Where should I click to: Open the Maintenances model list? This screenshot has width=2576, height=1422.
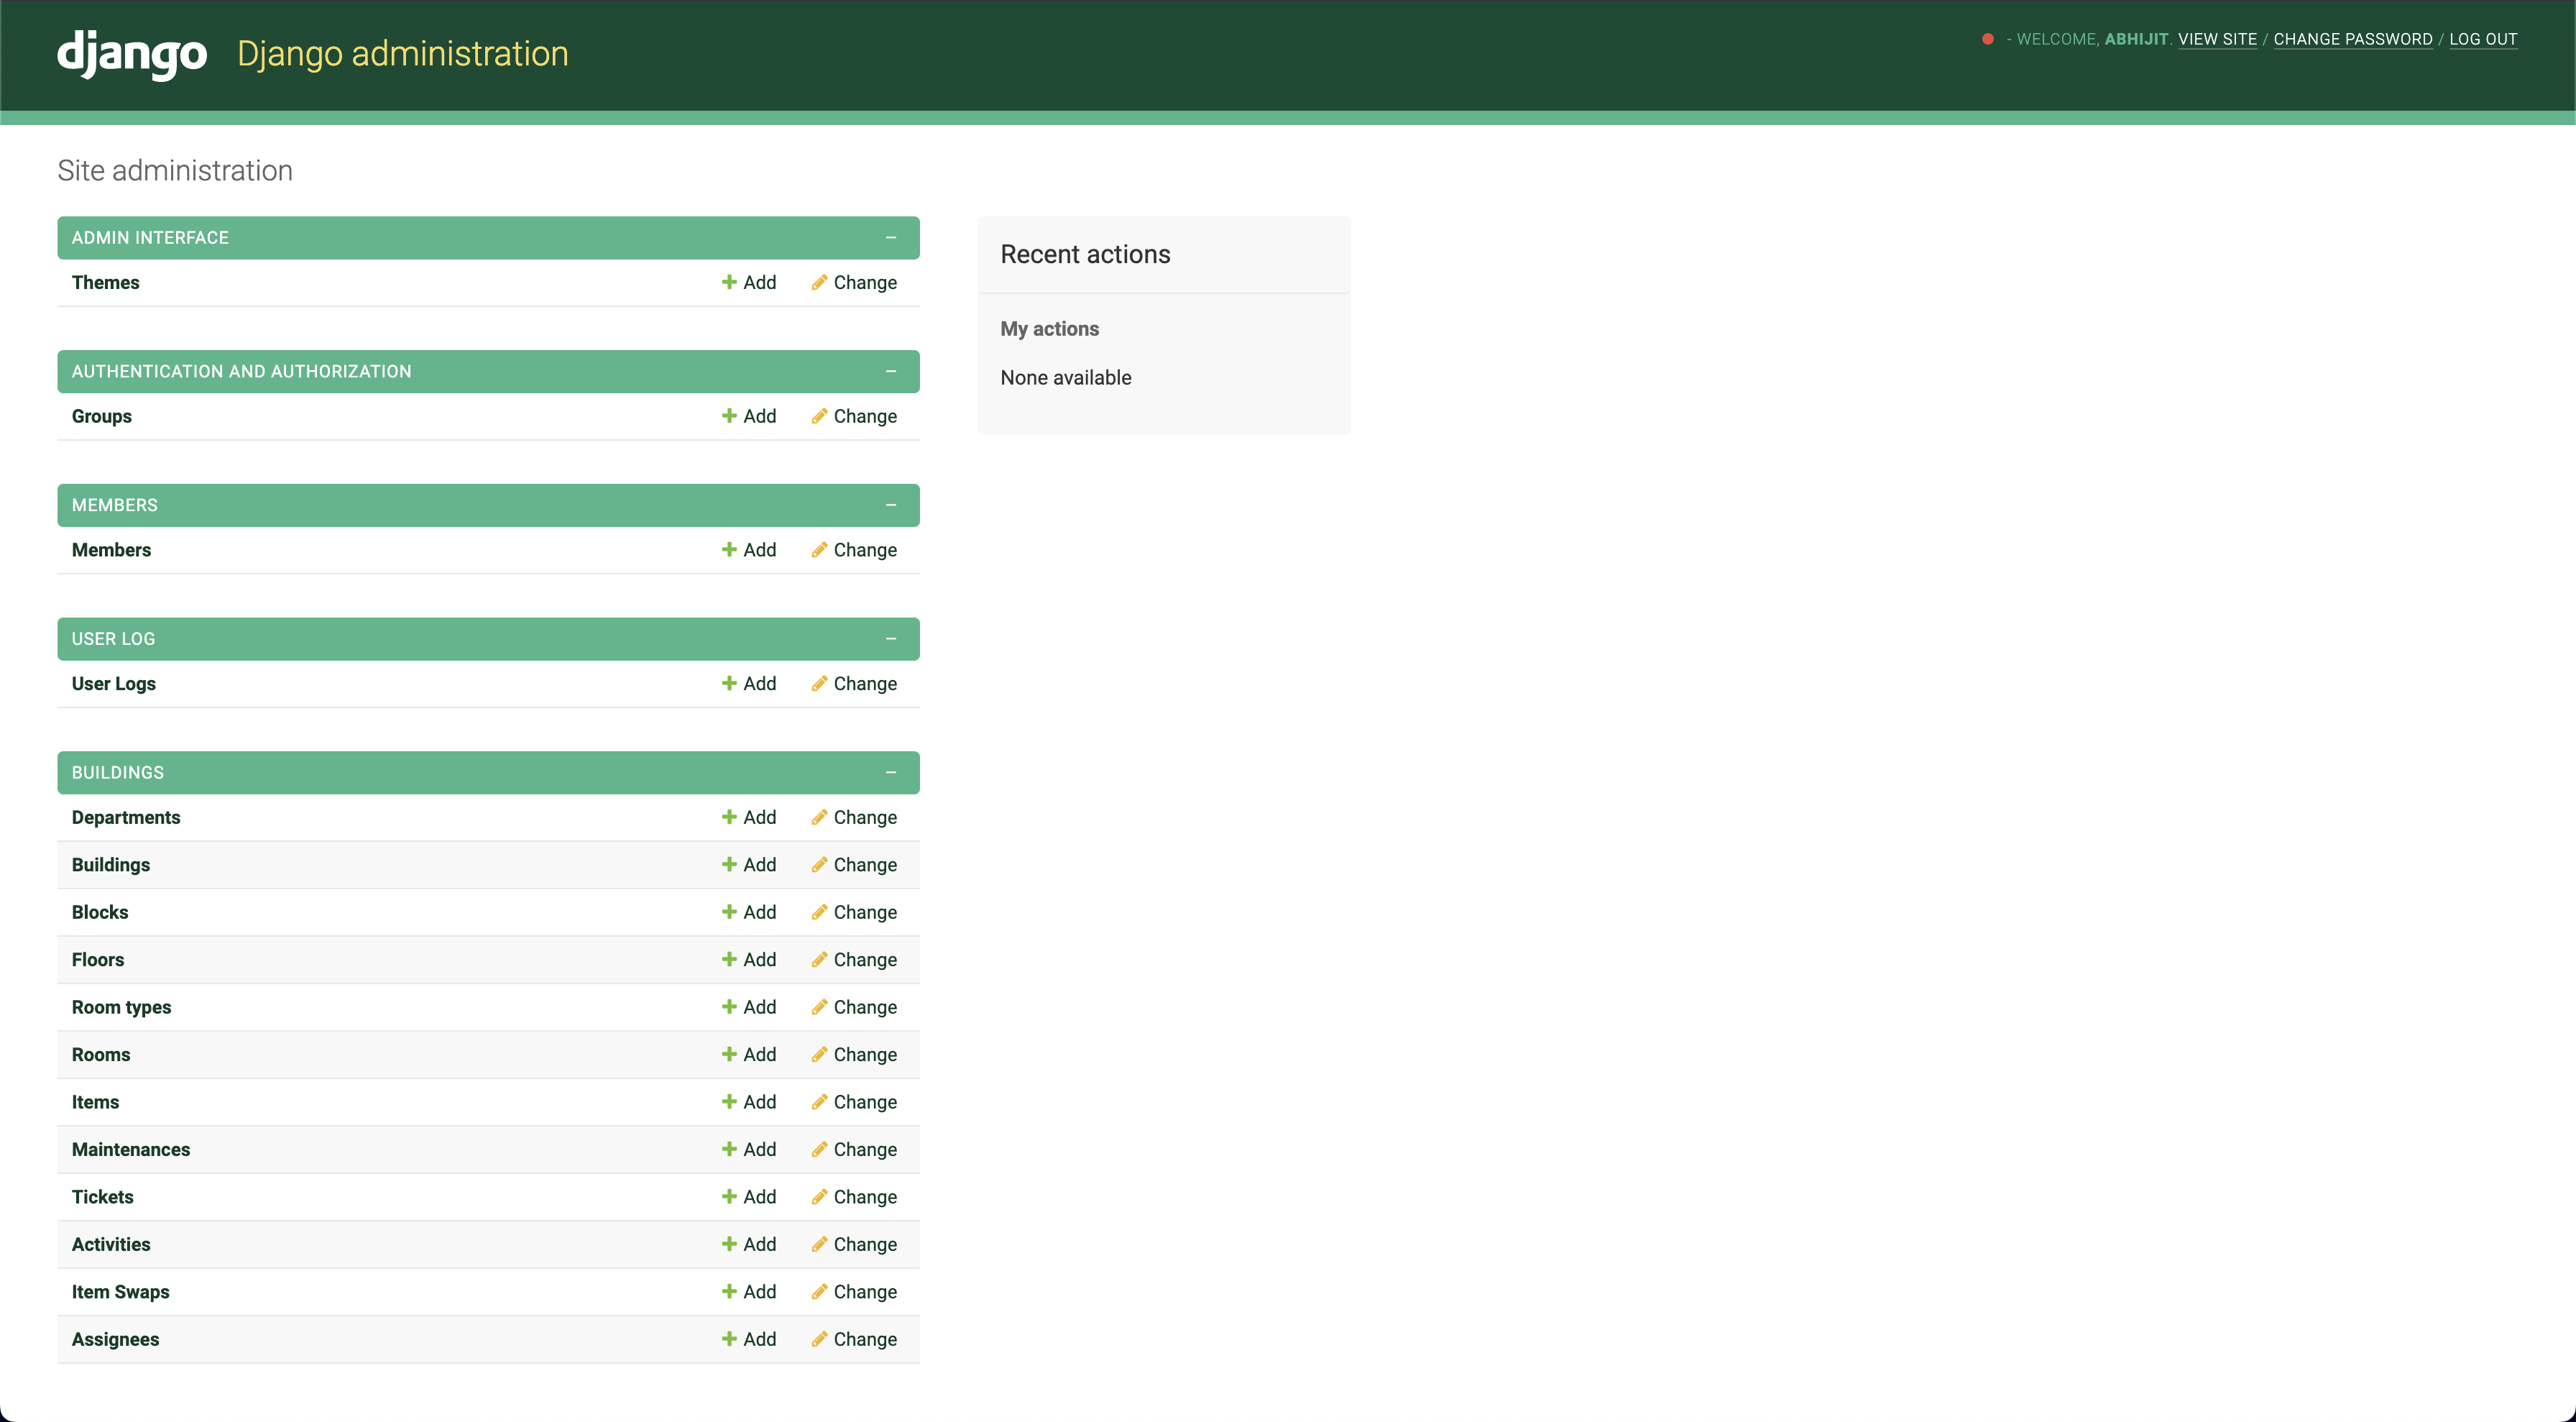click(130, 1149)
